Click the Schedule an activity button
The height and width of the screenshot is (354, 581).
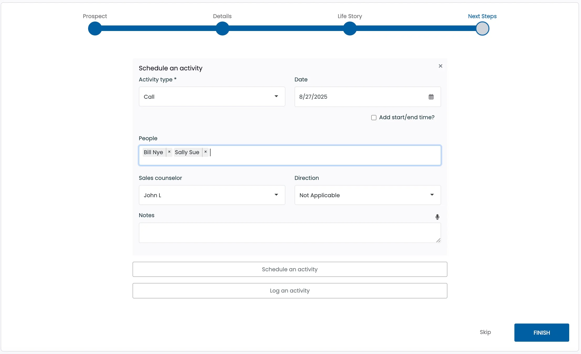290,269
